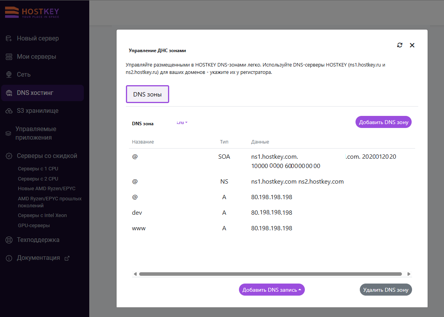Click Удалить DNS зону button
The image size is (444, 317).
click(x=386, y=290)
